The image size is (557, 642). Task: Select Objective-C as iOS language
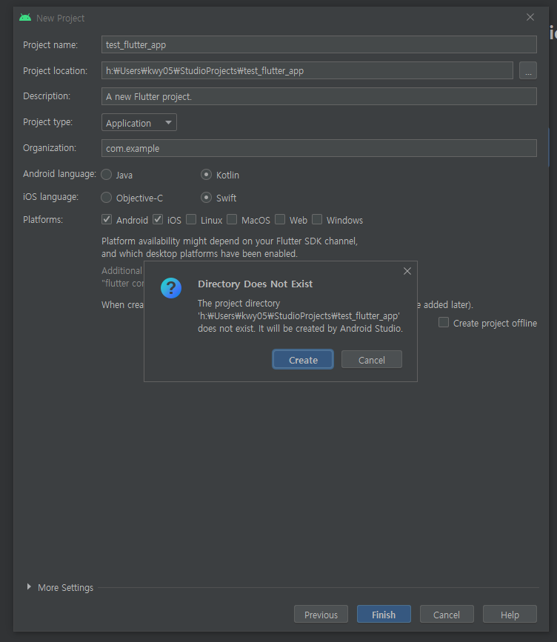coord(107,198)
